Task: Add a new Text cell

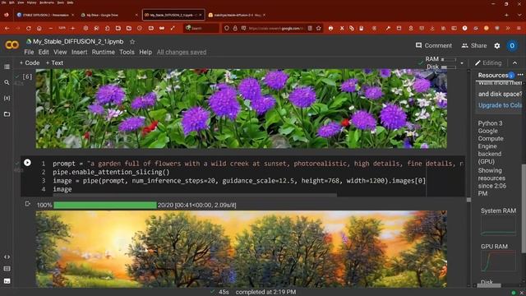Action: tap(54, 63)
